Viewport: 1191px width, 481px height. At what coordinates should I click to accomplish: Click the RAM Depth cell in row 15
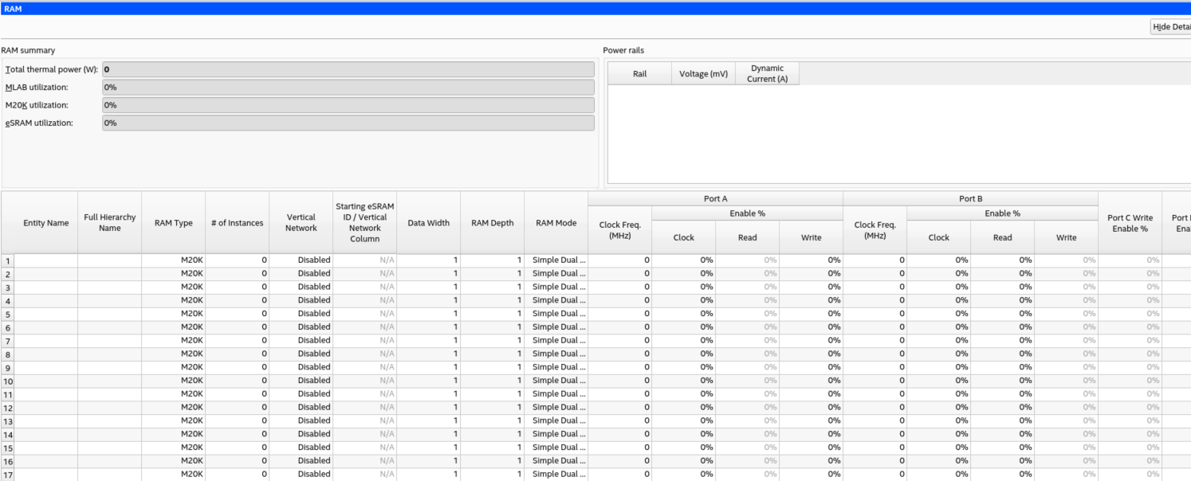[493, 448]
